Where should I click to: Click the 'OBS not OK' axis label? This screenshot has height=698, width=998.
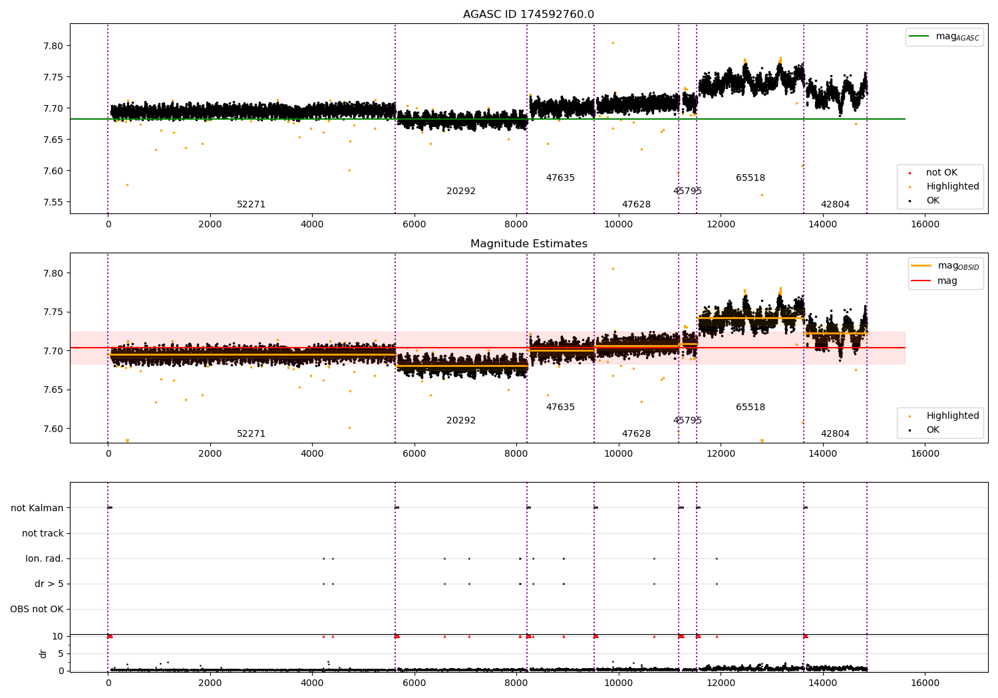pyautogui.click(x=37, y=610)
